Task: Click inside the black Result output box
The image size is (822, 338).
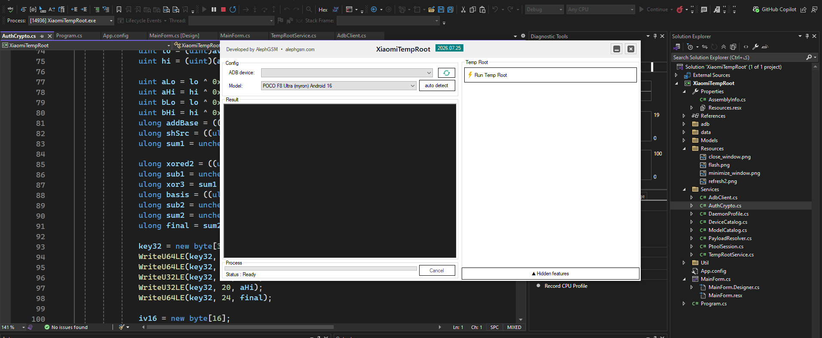Action: click(x=340, y=181)
